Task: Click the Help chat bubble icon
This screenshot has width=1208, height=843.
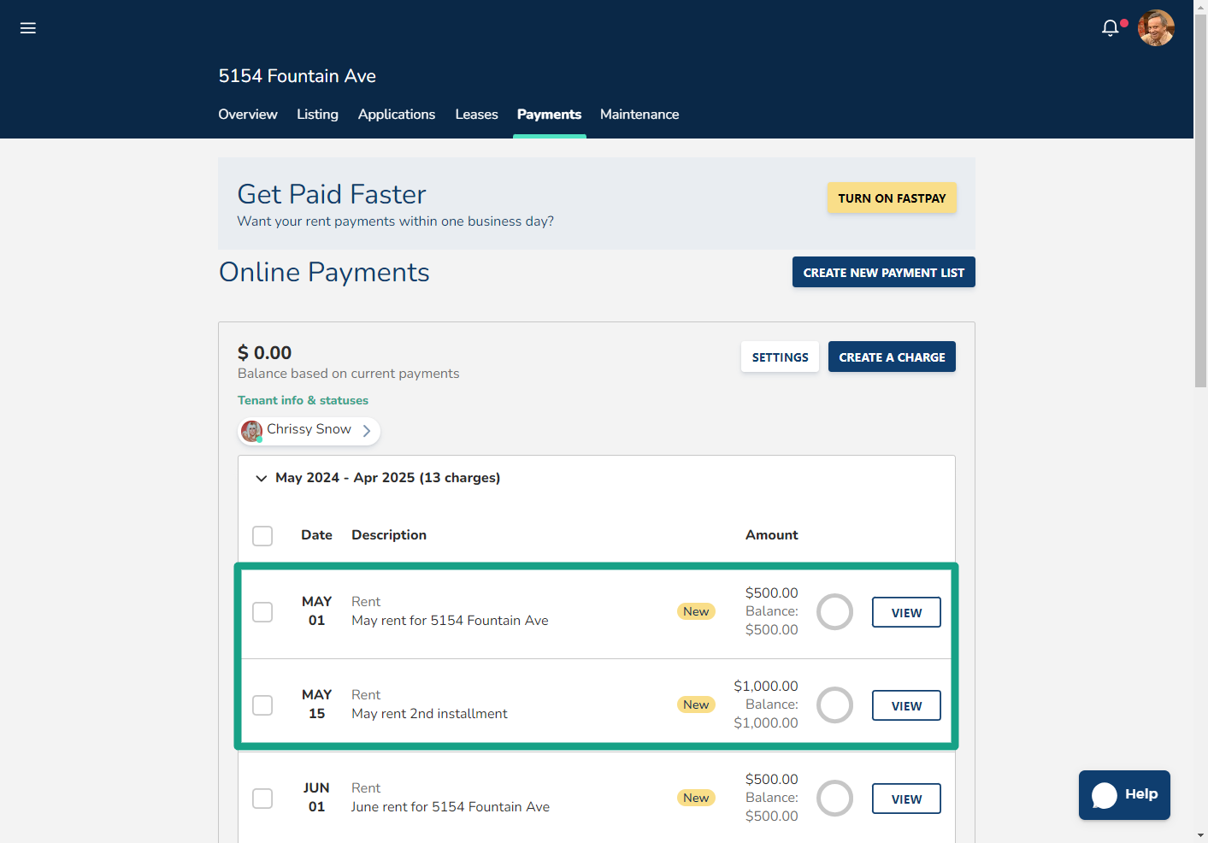Action: point(1105,795)
